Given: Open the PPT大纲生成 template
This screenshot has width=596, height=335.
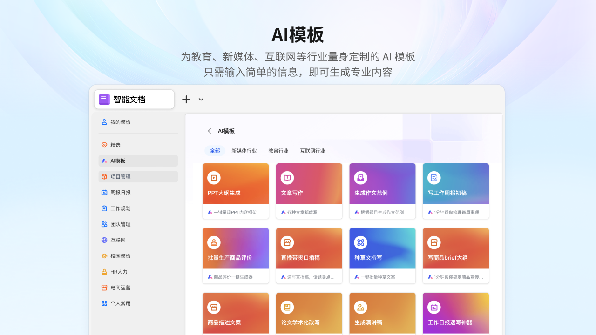Looking at the screenshot, I should pyautogui.click(x=236, y=191).
